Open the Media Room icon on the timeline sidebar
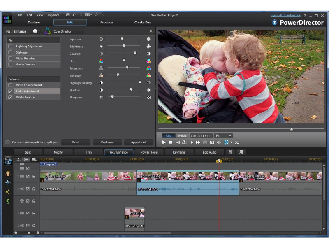Screen dimensions: 329x247 8,161
